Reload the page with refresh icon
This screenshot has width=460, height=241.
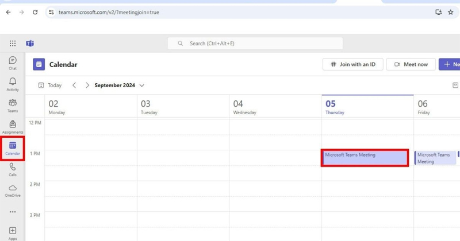click(35, 12)
